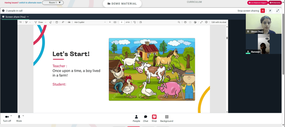
Task: Open PDF viewer settings gear
Action: (206, 22)
